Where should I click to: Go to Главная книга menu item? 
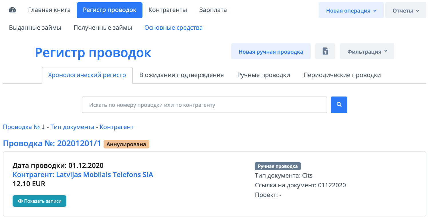(49, 10)
